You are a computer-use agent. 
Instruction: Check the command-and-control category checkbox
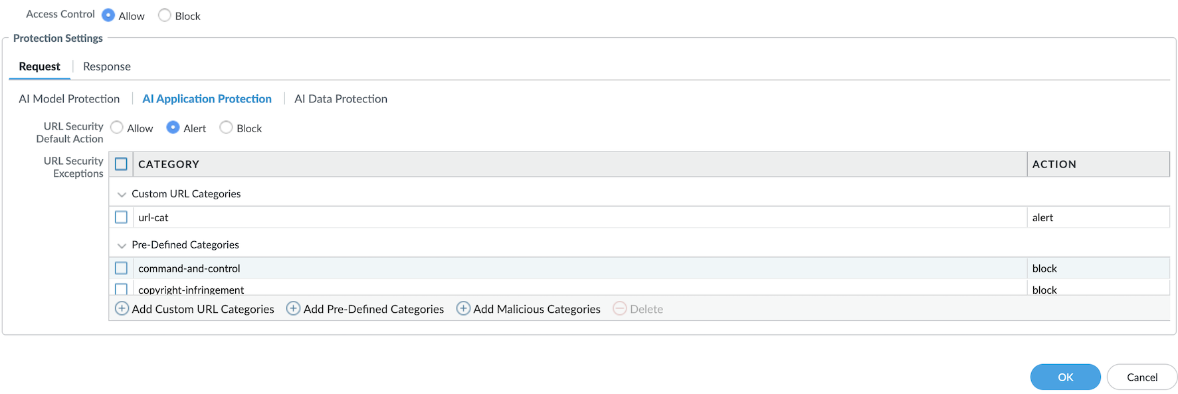click(121, 268)
